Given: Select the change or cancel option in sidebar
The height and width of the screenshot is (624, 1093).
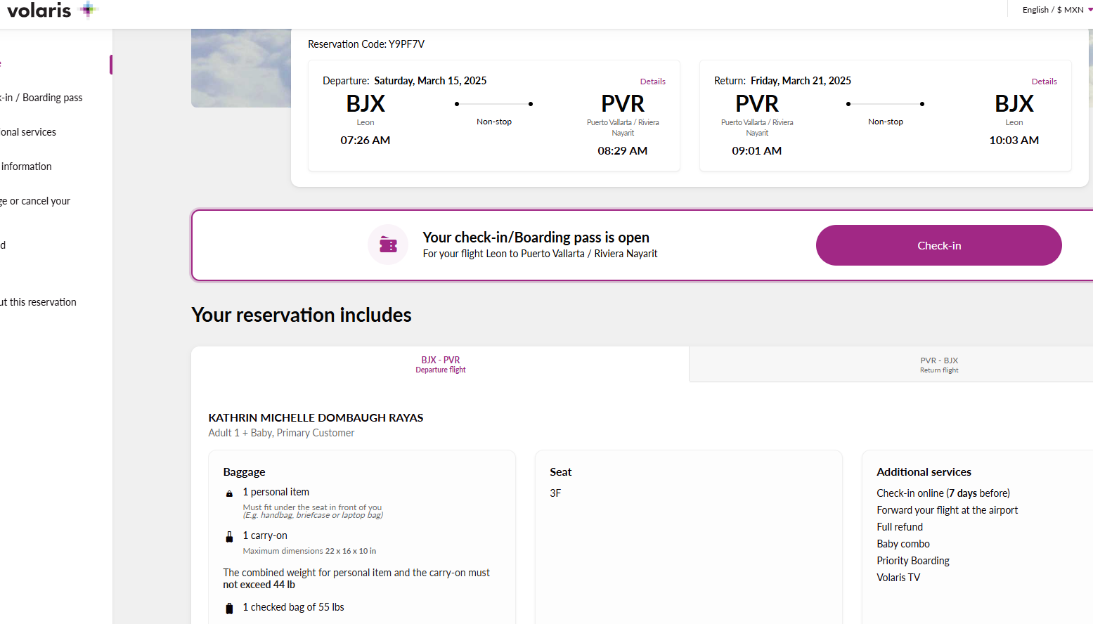Looking at the screenshot, I should [37, 200].
